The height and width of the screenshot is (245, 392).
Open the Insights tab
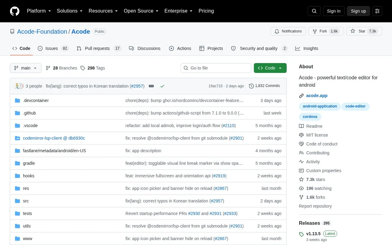point(307,48)
